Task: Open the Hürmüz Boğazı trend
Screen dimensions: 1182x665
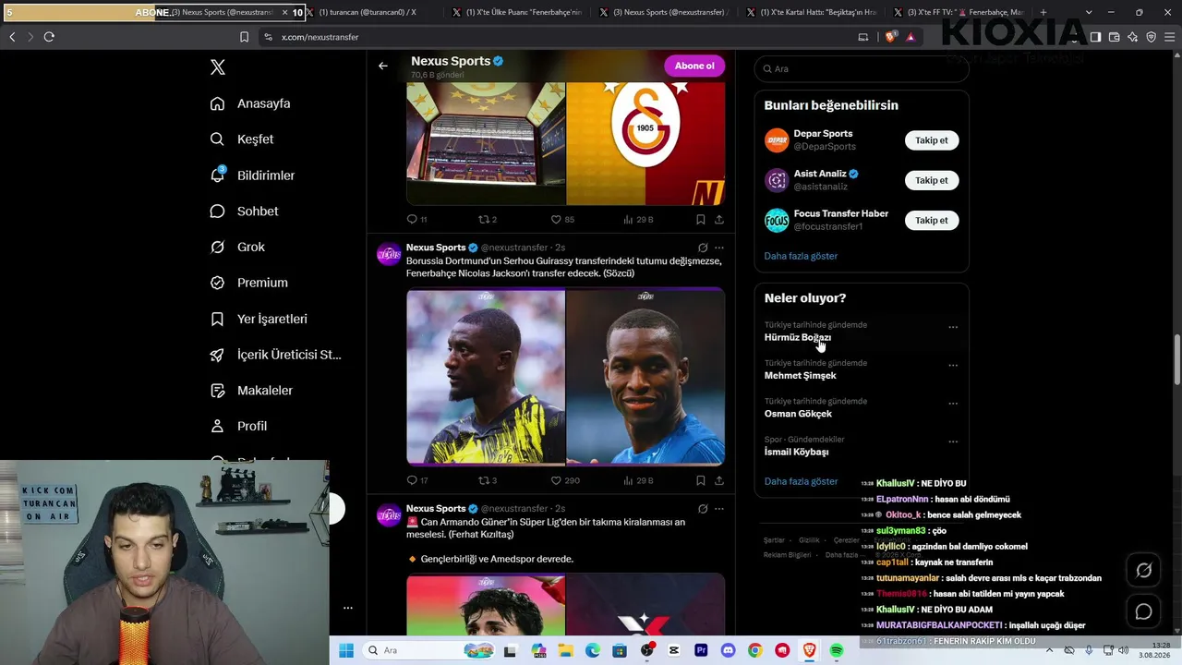Action: pyautogui.click(x=798, y=337)
